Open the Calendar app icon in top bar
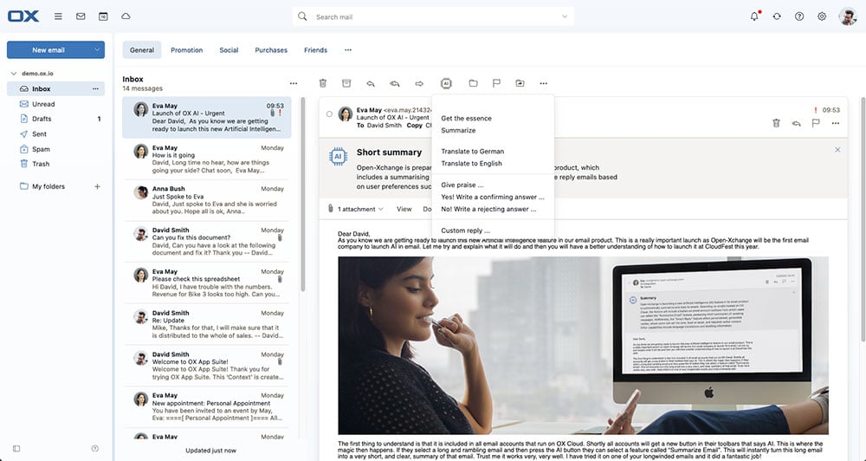The image size is (866, 461). coord(103,16)
